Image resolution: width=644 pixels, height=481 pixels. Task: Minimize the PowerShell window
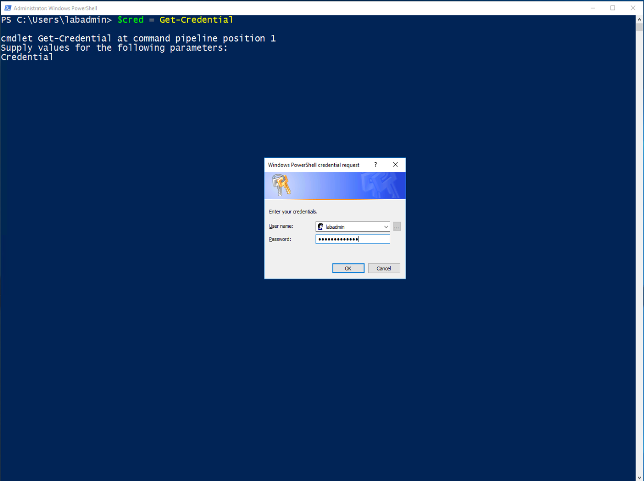pos(593,8)
